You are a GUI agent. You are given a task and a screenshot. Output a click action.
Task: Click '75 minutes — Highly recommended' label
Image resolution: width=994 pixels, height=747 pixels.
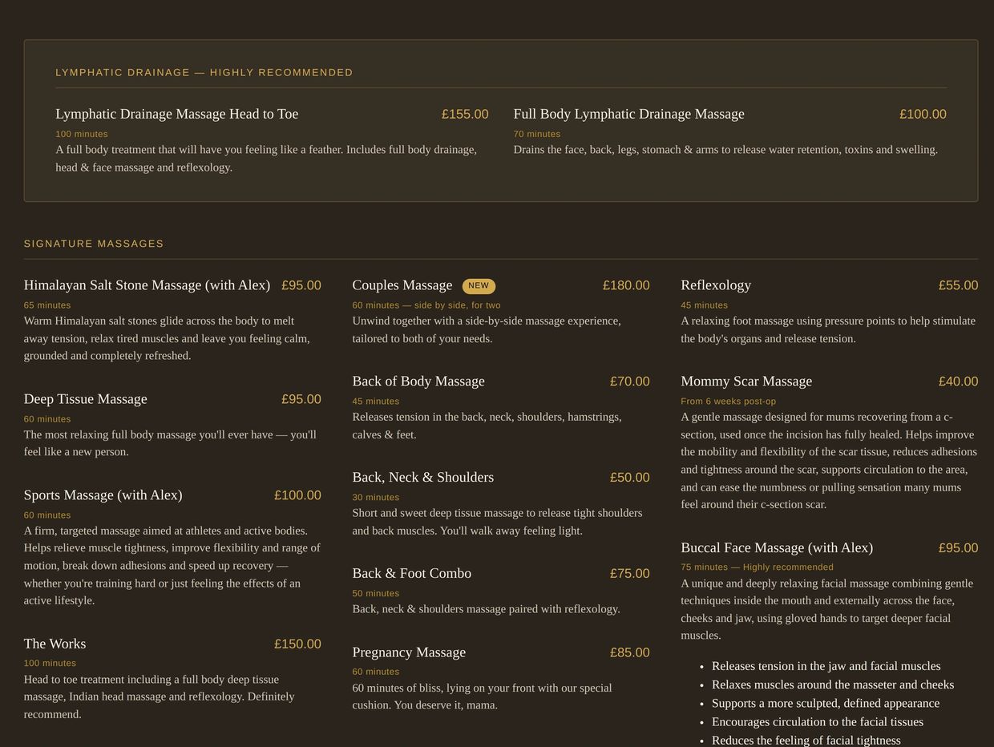click(x=758, y=567)
